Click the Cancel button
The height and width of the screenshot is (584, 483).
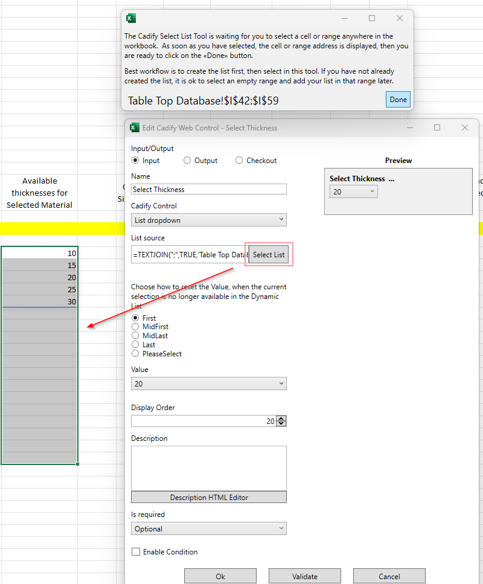(389, 576)
